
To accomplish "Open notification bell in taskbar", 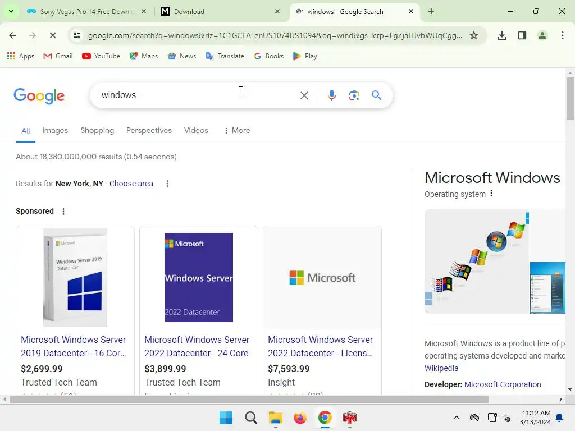I will click(560, 418).
